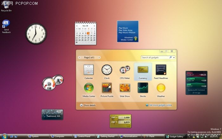Screen dimensions: 222x139
Task: Select Slide Show gadget in gallery
Action: tap(125, 90)
